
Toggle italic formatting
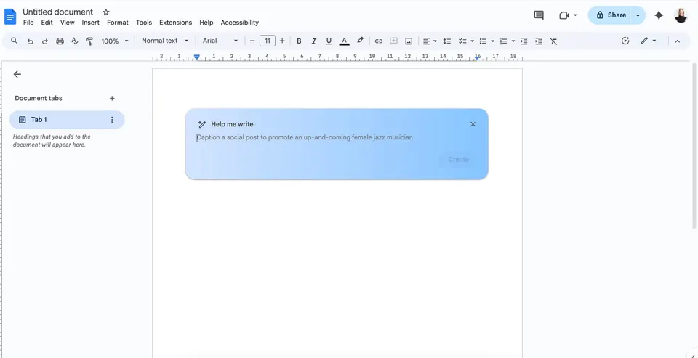tap(314, 41)
